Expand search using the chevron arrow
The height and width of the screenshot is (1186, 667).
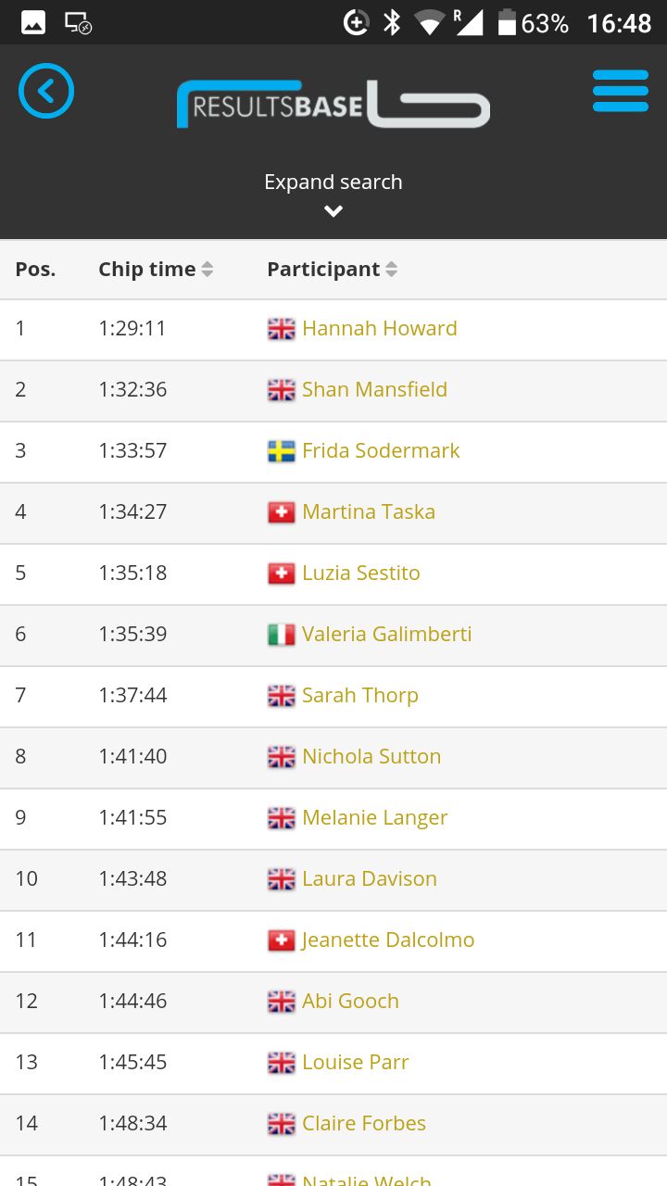coord(333,211)
